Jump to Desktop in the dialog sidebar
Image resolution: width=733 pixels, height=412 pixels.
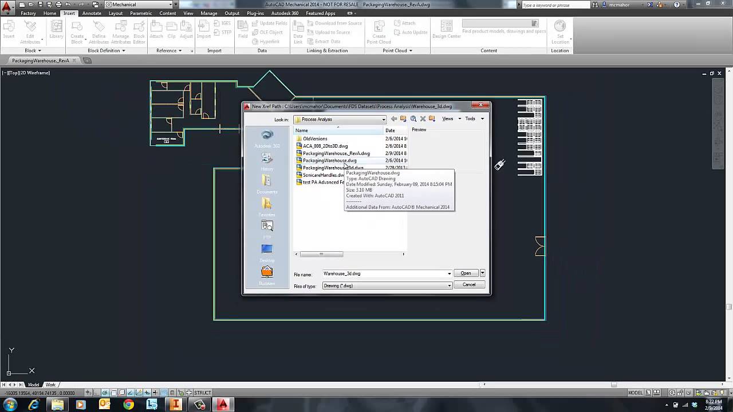click(x=267, y=252)
